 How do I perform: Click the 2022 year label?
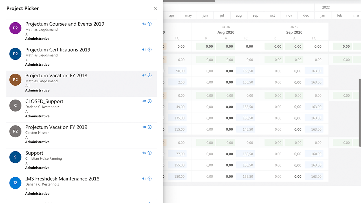pyautogui.click(x=326, y=7)
